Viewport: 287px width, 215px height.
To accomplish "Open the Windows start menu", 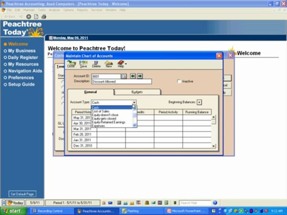I will (13, 211).
